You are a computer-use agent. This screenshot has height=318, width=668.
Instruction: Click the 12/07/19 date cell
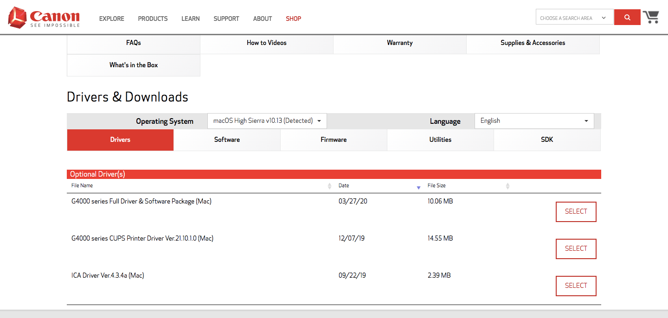(352, 239)
